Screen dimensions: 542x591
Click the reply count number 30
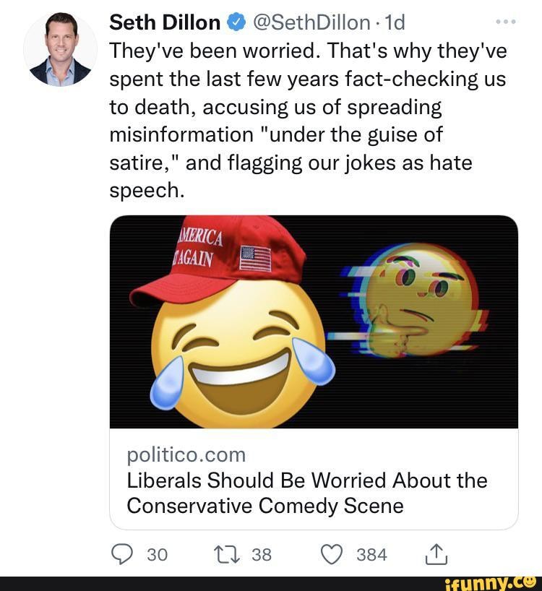[x=157, y=554]
